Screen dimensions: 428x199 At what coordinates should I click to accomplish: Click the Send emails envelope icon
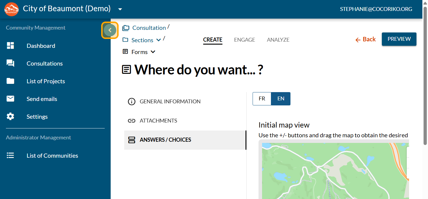point(10,99)
